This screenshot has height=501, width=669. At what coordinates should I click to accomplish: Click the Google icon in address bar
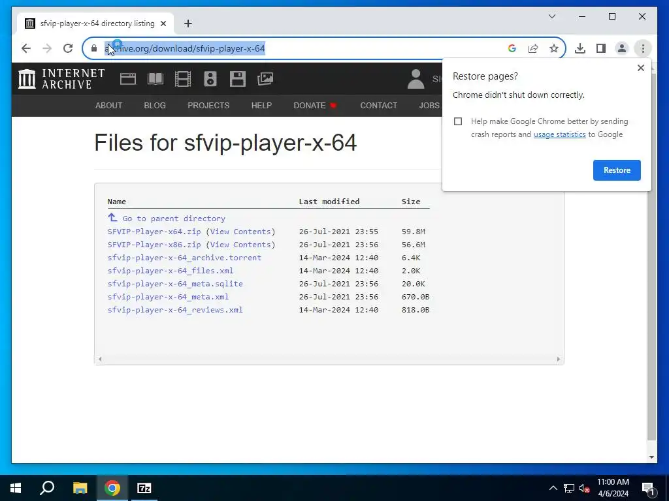512,48
